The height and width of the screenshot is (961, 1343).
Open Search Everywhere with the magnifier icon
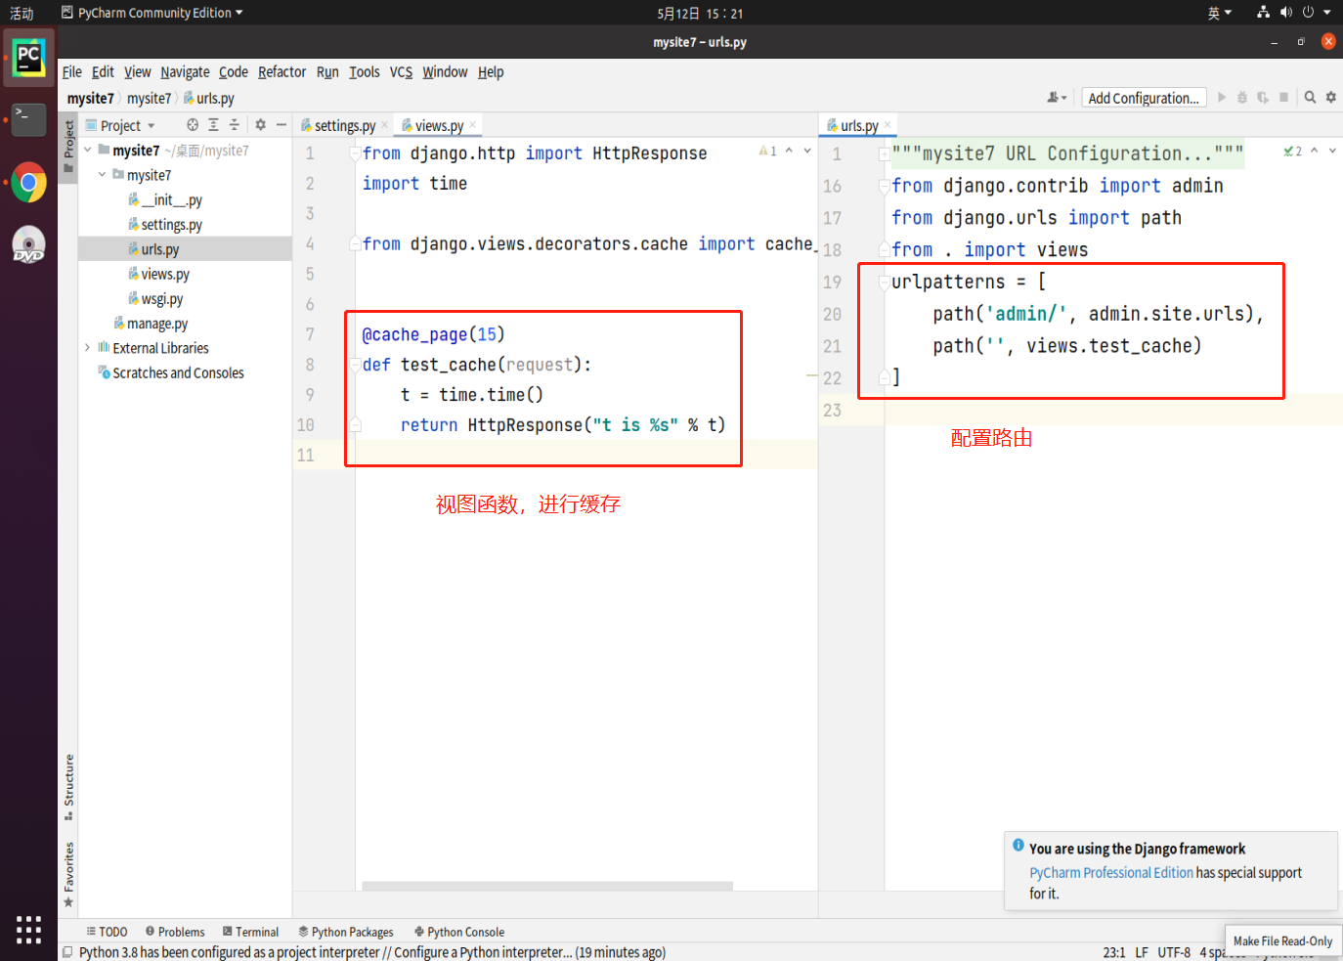coord(1310,98)
